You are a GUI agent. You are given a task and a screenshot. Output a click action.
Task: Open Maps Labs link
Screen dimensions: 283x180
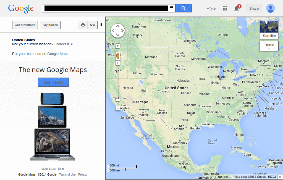48,169
